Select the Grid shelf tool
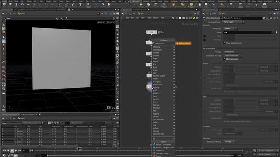The width and height of the screenshot is (280, 157). 28,5
